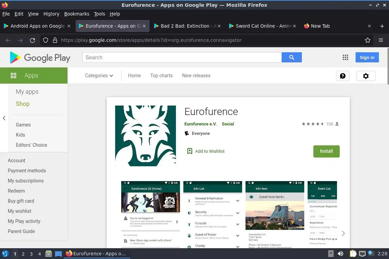Bookmark this page with the star icon
This screenshot has width=389, height=259.
click(368, 40)
